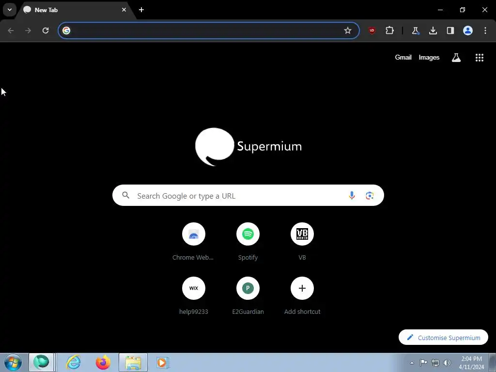This screenshot has width=496, height=372.
Task: Open Action Center flag icon
Action: 423,363
